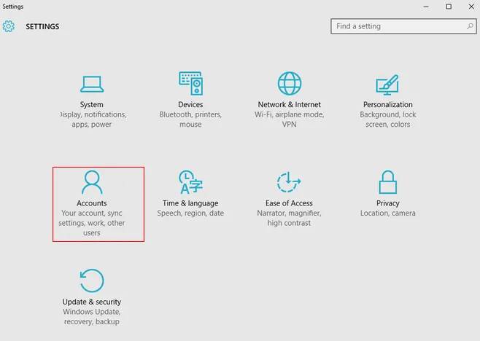Maximize the Settings window
The image size is (480, 341).
coord(449,7)
